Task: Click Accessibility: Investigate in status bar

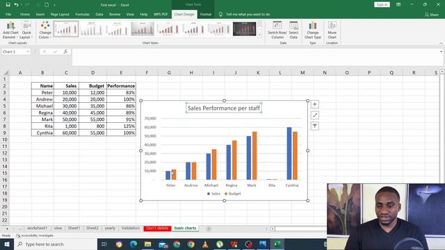Action: click(x=35, y=235)
